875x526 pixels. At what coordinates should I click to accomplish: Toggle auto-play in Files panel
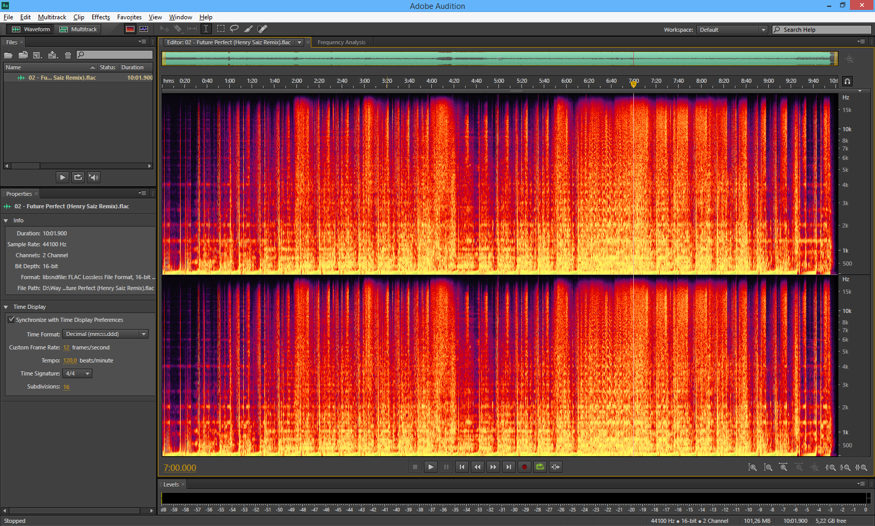(93, 177)
